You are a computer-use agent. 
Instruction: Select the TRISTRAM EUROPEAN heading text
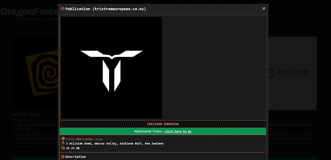pyautogui.click(x=163, y=124)
